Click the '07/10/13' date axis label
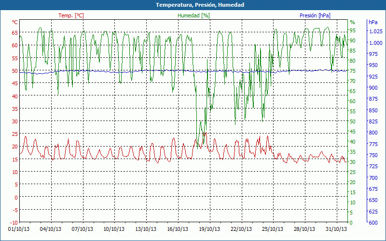The width and height of the screenshot is (386, 241). [x=83, y=229]
